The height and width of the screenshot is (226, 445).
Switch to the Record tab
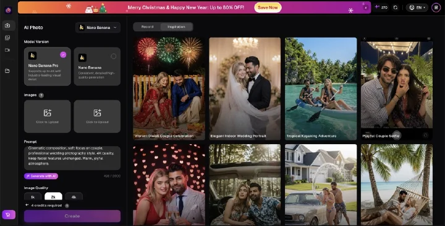(147, 27)
